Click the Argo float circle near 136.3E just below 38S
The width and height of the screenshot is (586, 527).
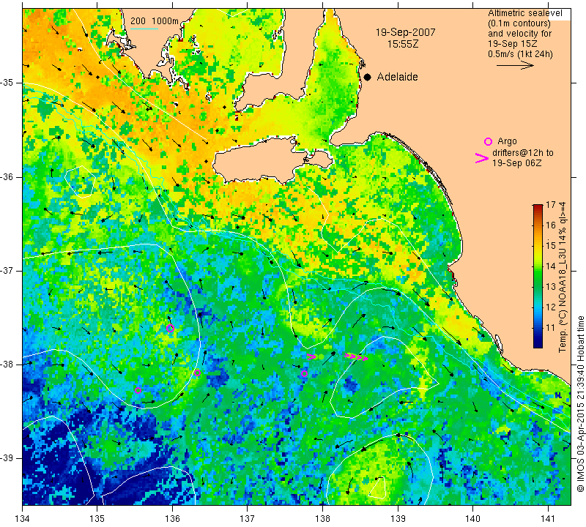pos(197,373)
